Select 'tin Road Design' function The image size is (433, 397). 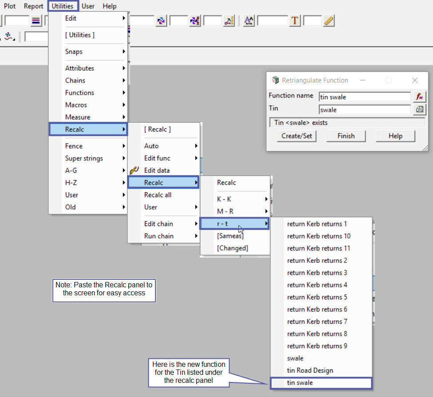[x=310, y=370]
